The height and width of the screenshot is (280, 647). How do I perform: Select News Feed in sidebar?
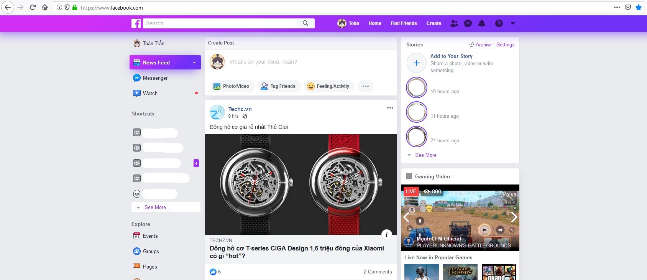point(165,63)
